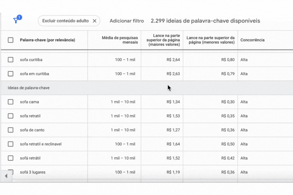The width and height of the screenshot is (293, 195).
Task: Sort by Palavra-chave (por relevância) column
Action: [x=47, y=40]
